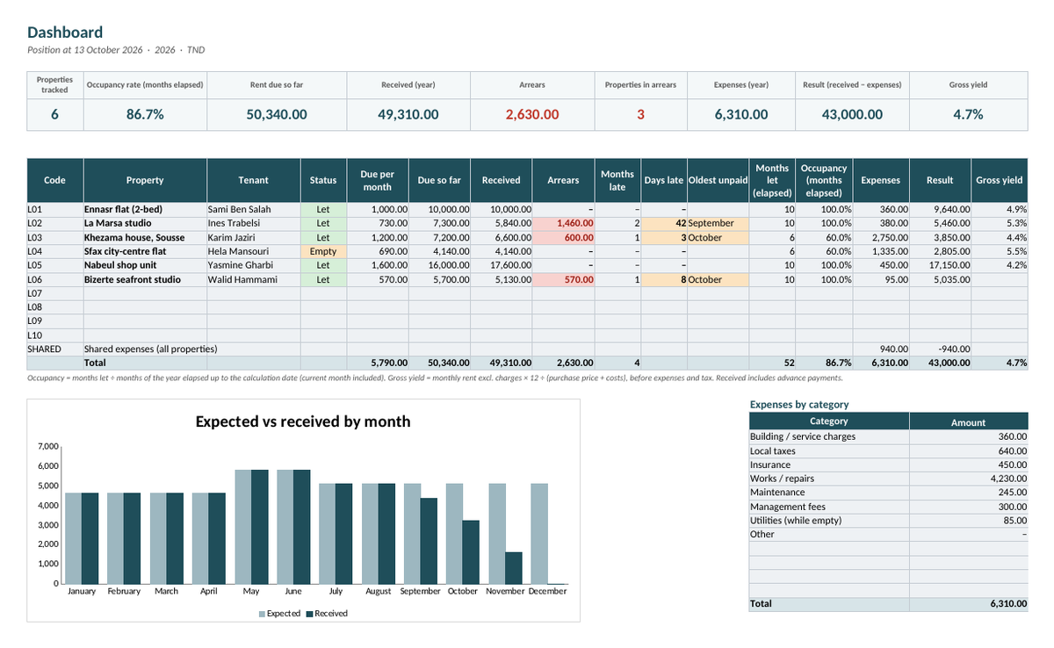Click the red Arrears KPI value 2,630.00

click(532, 115)
